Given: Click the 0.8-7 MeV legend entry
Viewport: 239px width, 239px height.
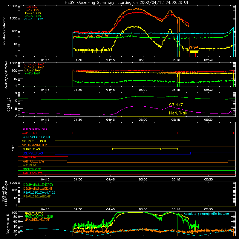Looking at the screenshot, I should point(33,70).
